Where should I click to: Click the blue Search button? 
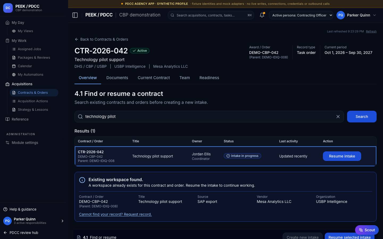click(x=362, y=117)
